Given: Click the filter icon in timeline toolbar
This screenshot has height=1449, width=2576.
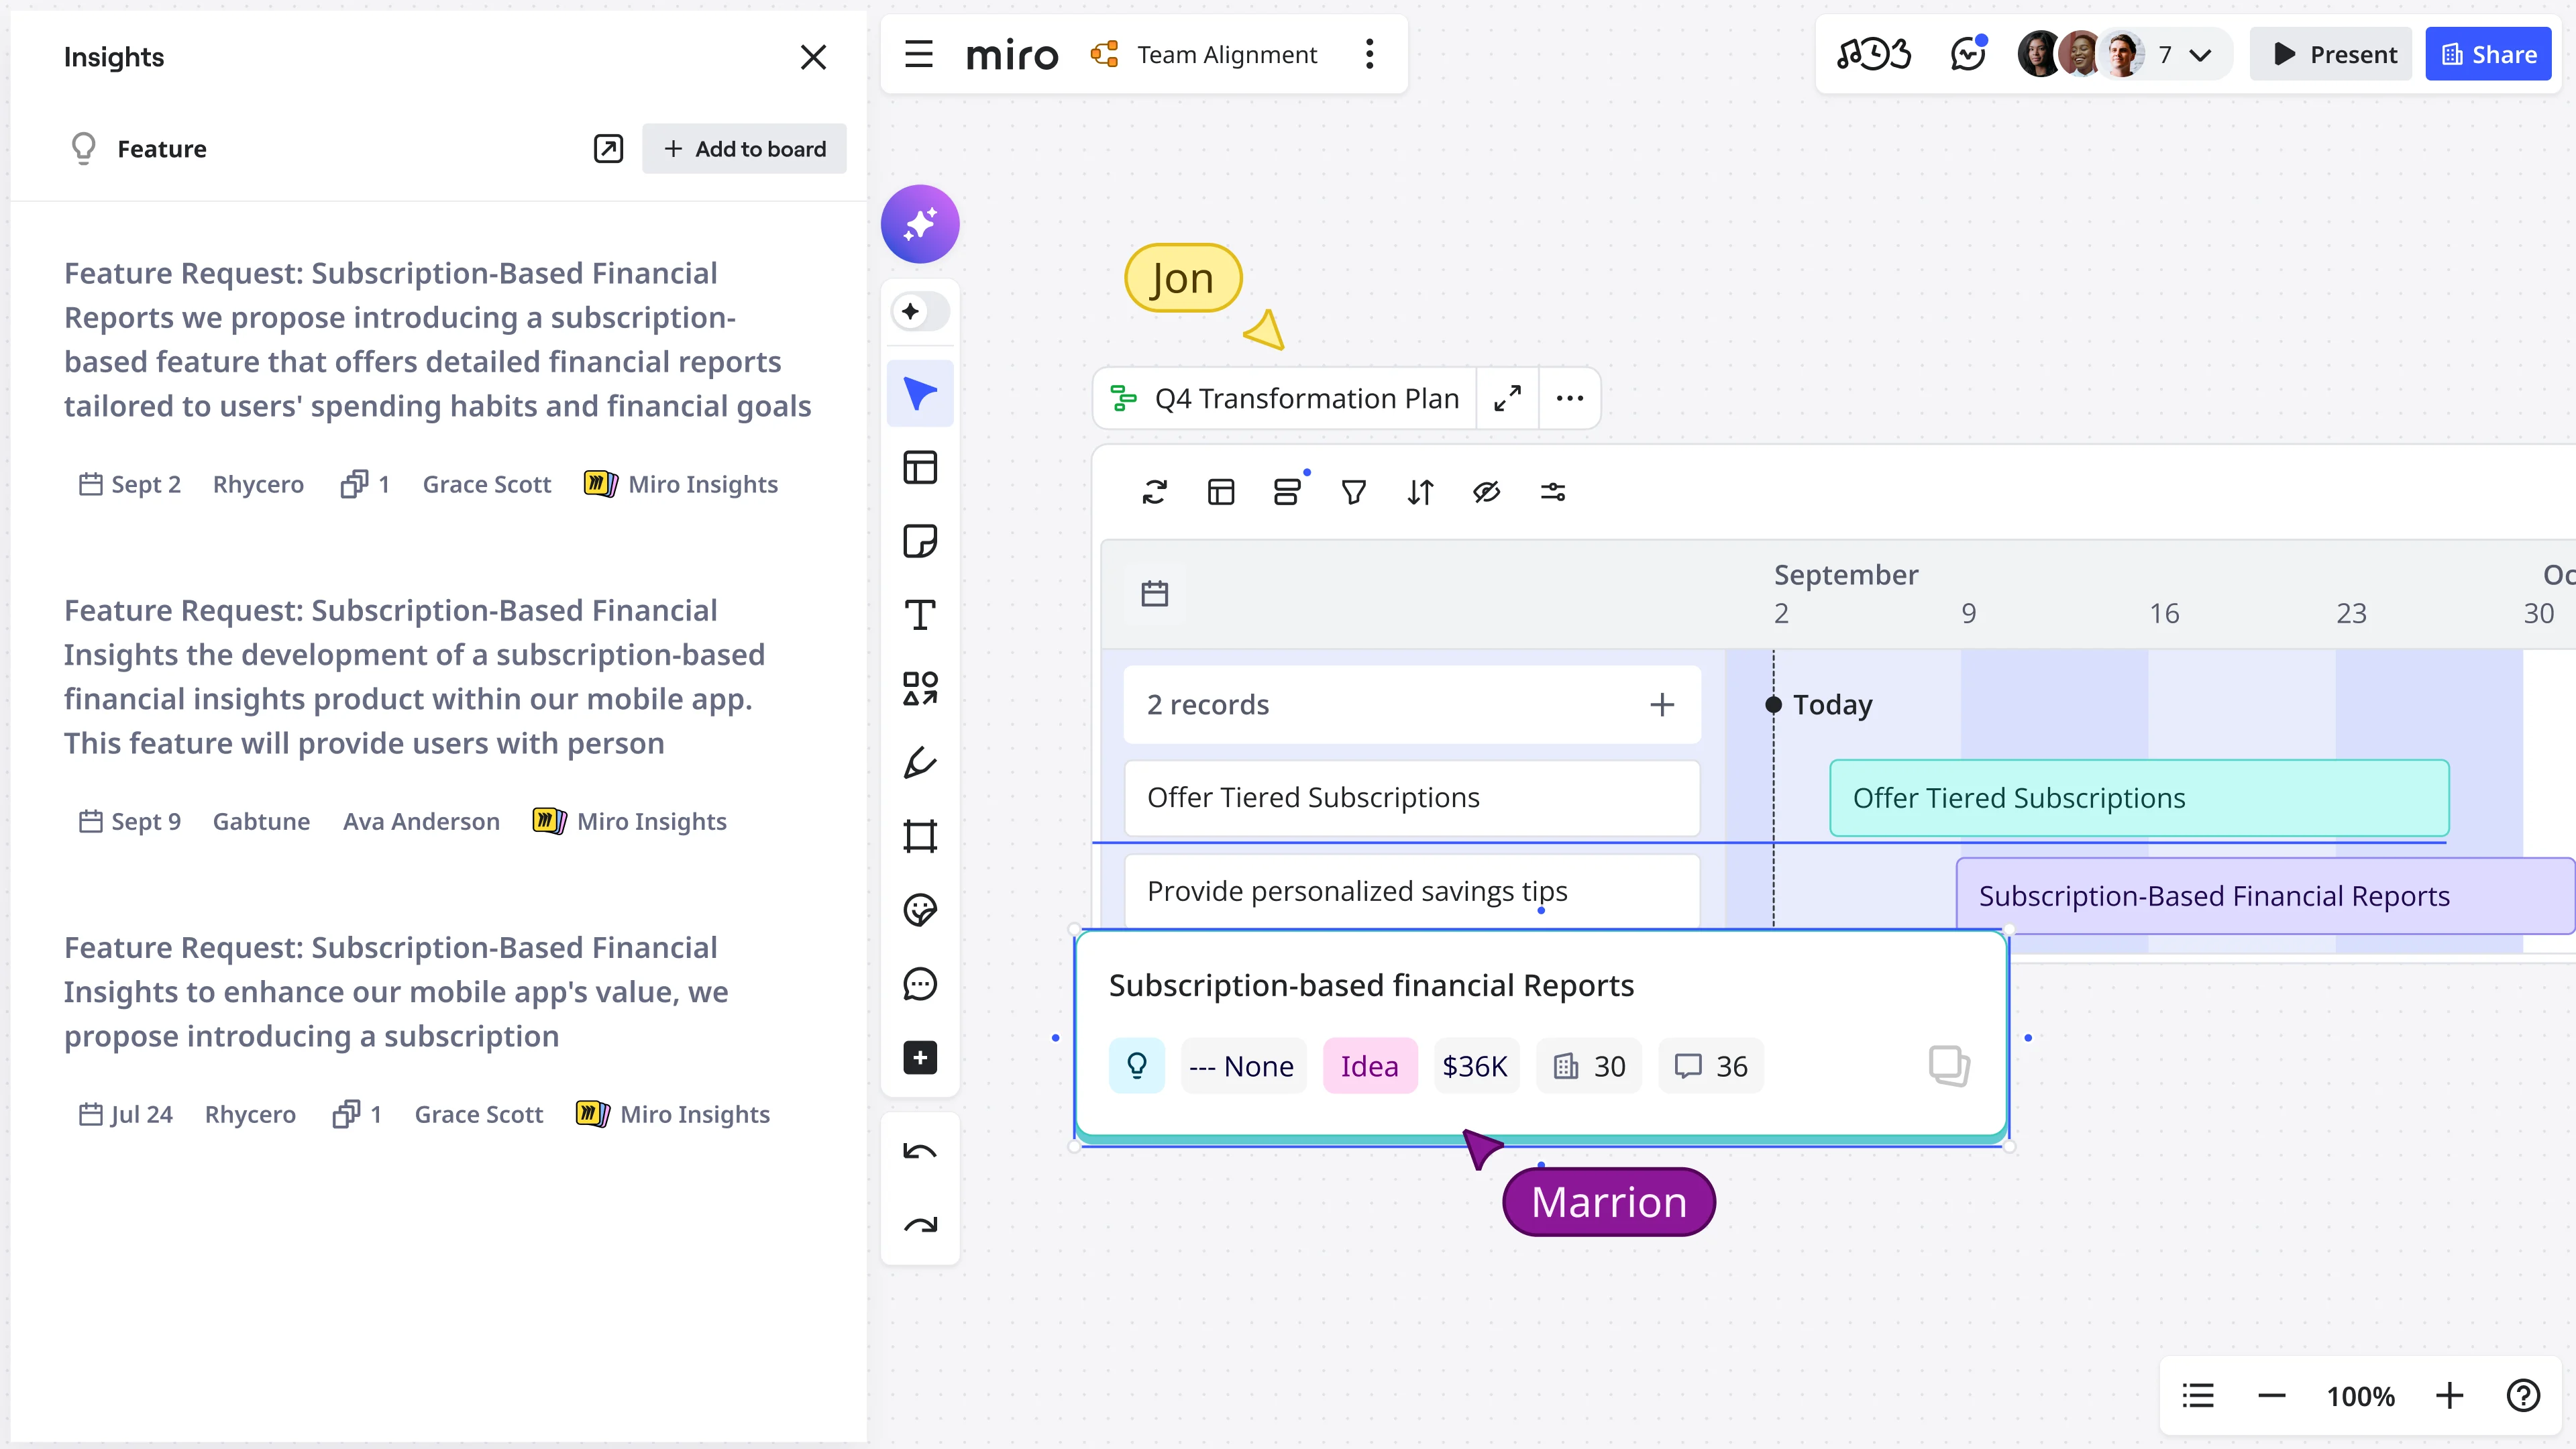Looking at the screenshot, I should tap(1353, 492).
